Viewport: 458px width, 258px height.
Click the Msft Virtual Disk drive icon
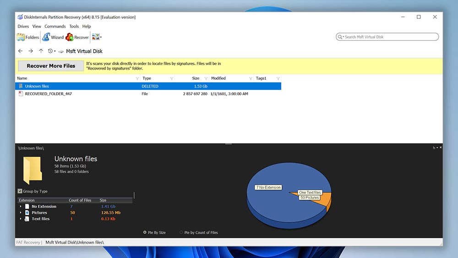61,51
